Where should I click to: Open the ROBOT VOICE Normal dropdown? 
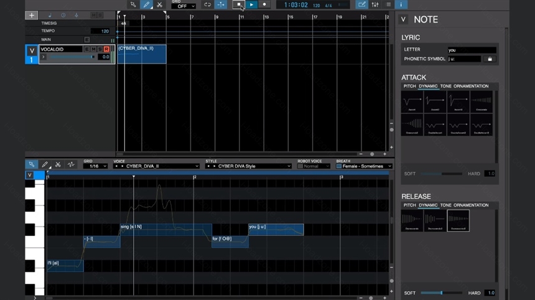316,166
